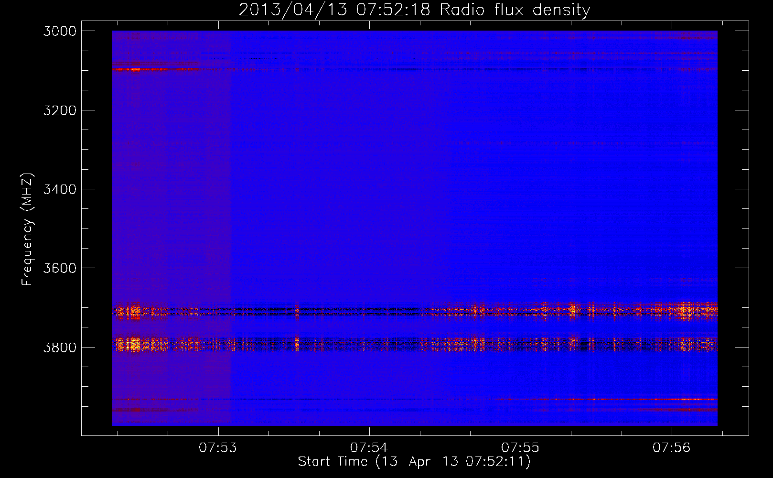The width and height of the screenshot is (773, 478).
Task: Select the 3000 frequency axis label
Action: click(60, 31)
